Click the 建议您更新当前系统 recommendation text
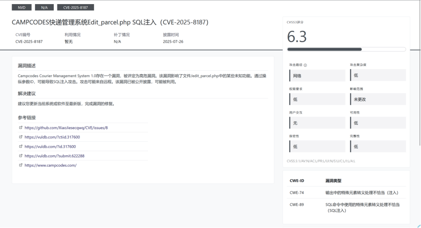The width and height of the screenshot is (421, 228). (x=67, y=104)
